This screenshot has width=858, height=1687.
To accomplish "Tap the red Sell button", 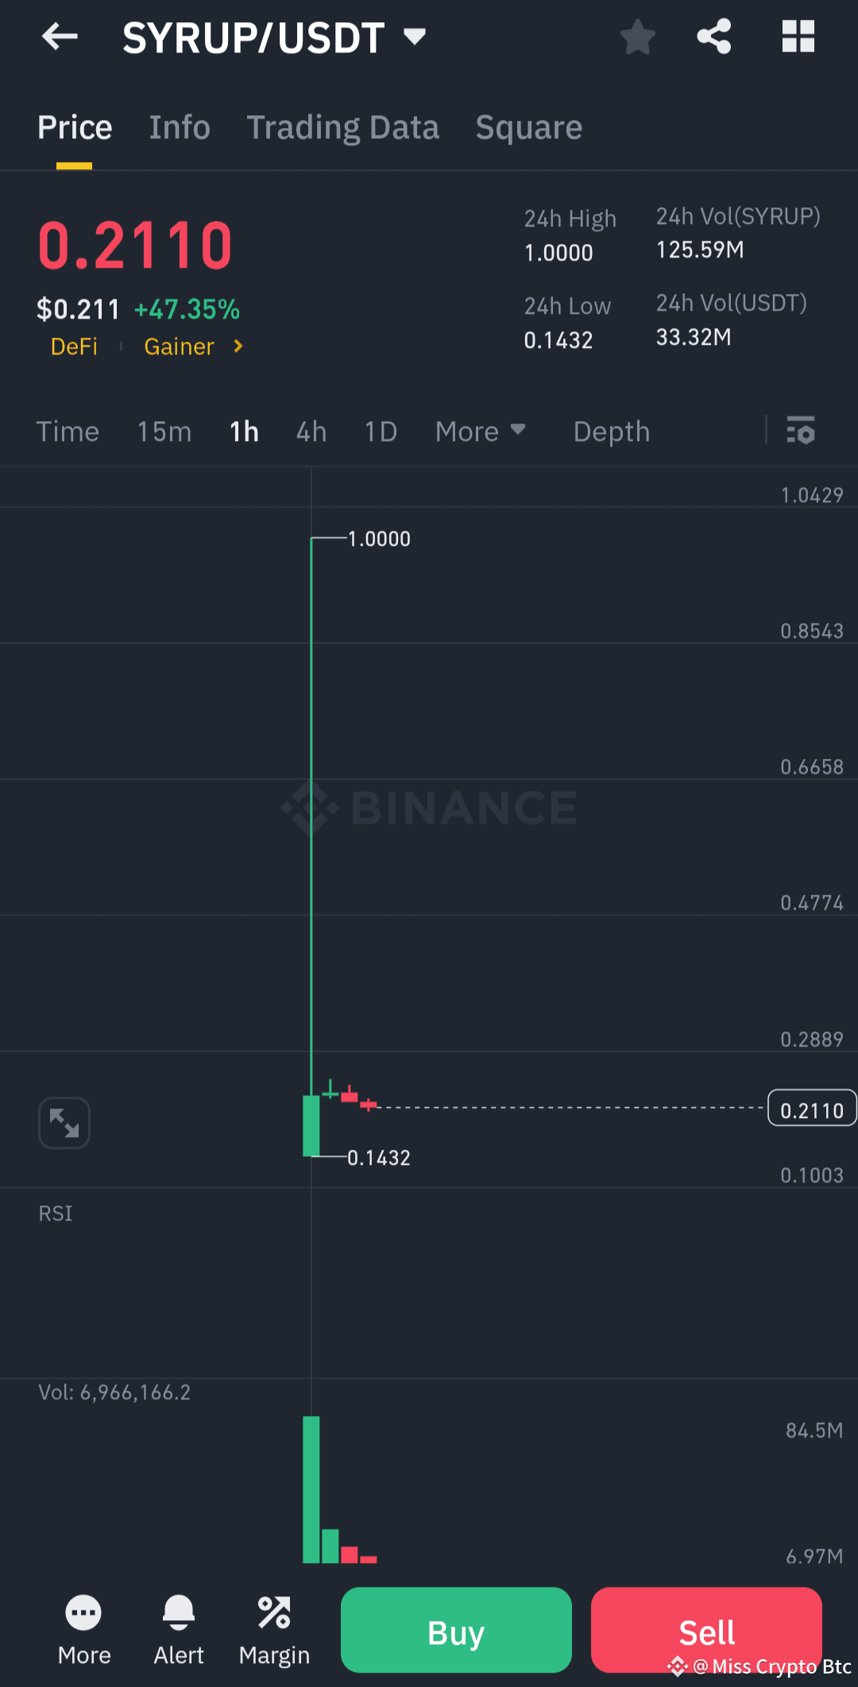I will click(706, 1630).
